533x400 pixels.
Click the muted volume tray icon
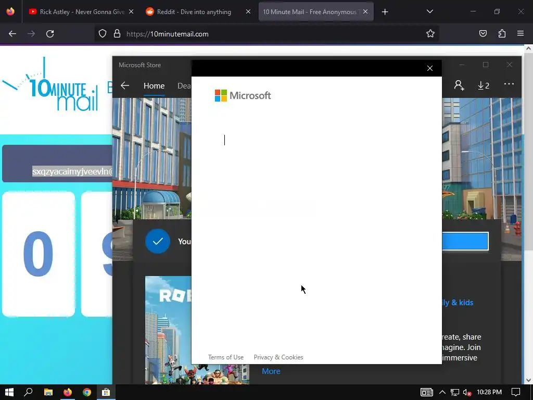tap(467, 393)
